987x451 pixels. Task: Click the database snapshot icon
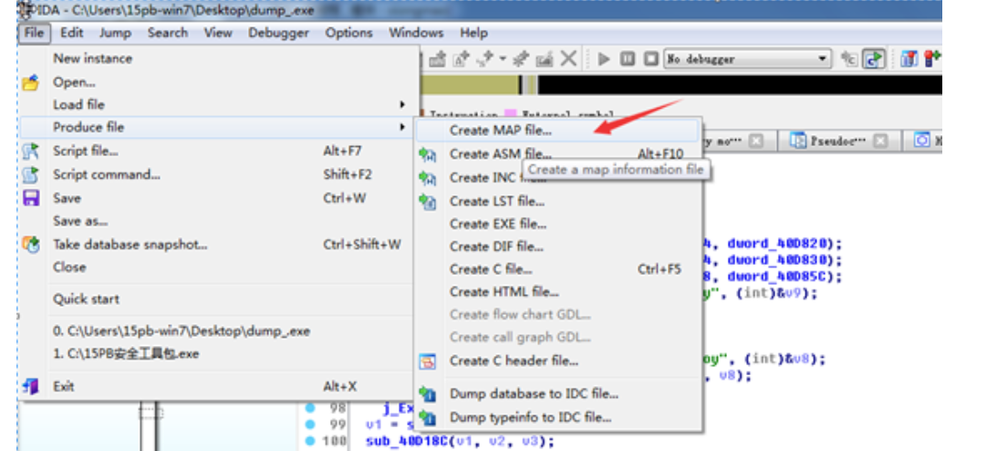(30, 245)
